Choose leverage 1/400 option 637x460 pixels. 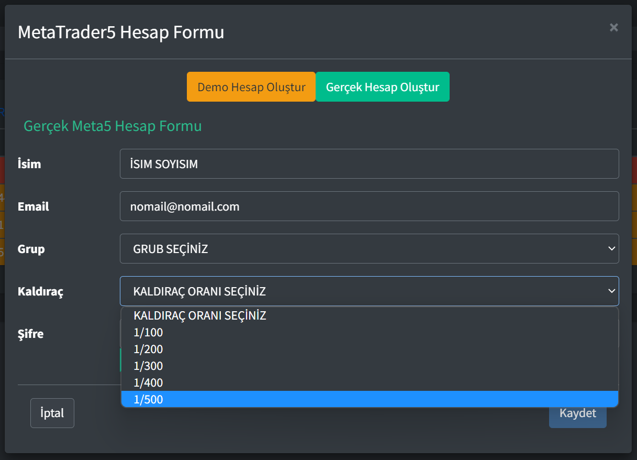(370, 382)
